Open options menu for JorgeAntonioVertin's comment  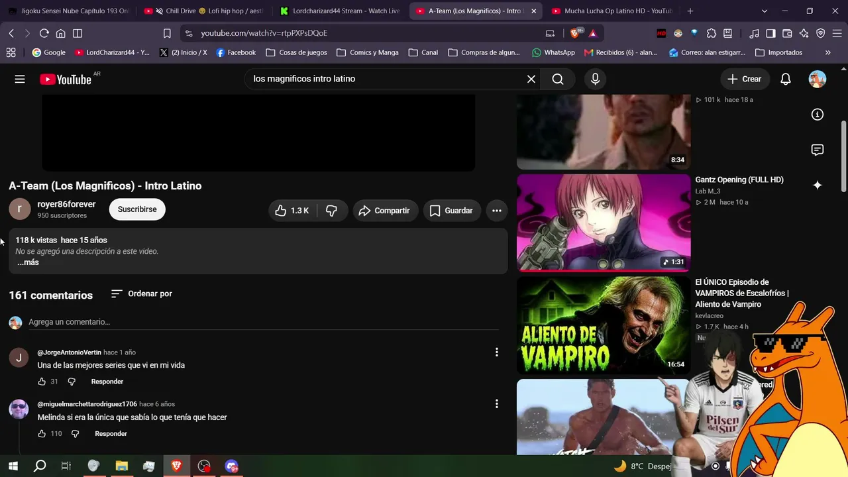coord(497,352)
